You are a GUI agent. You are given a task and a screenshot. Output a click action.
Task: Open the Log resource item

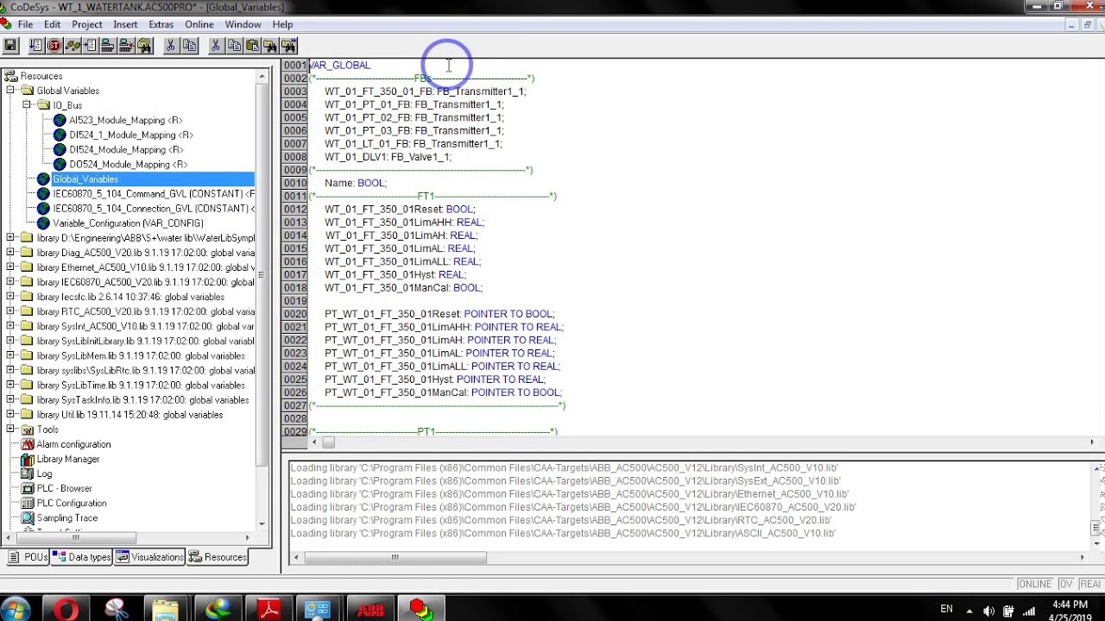[x=44, y=474]
